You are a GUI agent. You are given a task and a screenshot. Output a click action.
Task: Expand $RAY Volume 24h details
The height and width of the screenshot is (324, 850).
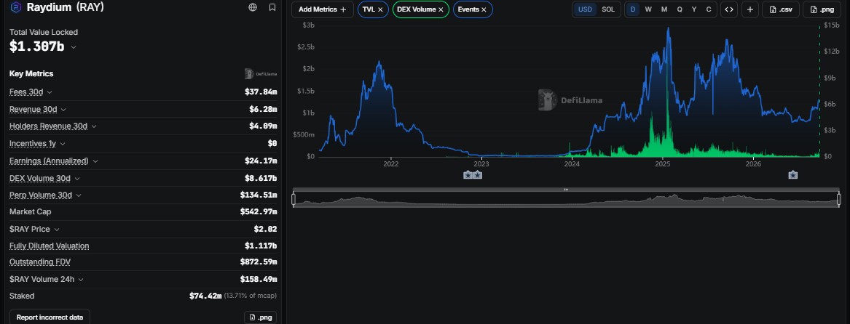point(81,280)
